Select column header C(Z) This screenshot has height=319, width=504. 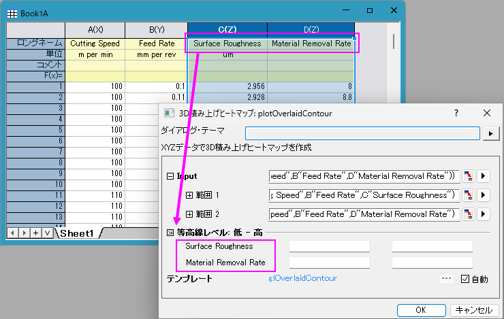(x=227, y=29)
